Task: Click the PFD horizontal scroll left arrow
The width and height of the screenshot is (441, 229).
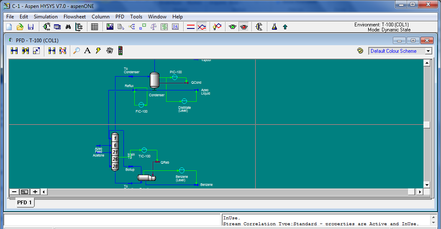Action: pyautogui.click(x=44, y=192)
